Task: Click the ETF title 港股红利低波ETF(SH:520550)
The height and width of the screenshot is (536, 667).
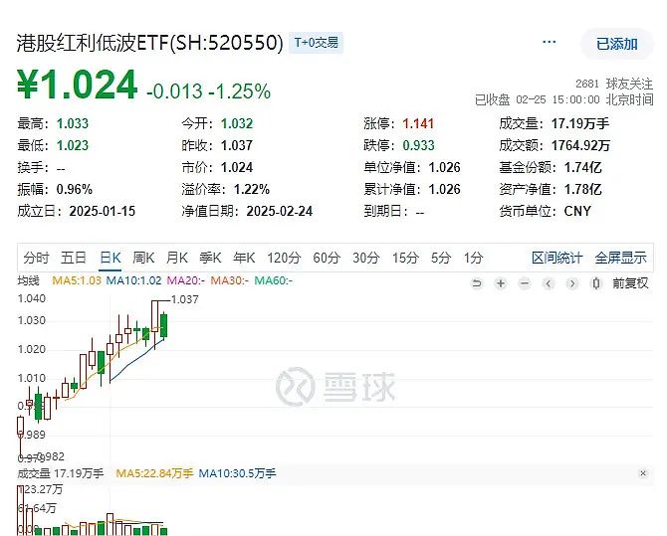Action: coord(149,43)
